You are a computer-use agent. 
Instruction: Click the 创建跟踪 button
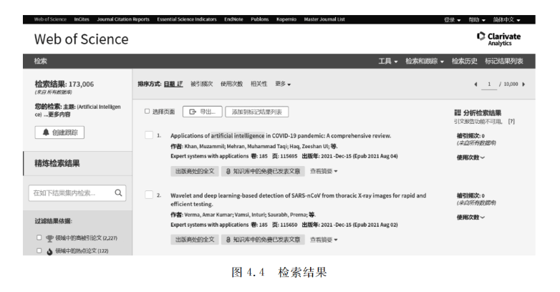coord(59,132)
